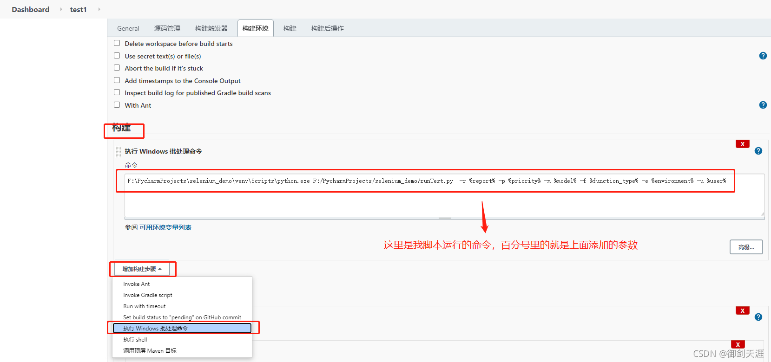The image size is (771, 362).
Task: Go to Dashboard breadcrumb link
Action: [31, 9]
